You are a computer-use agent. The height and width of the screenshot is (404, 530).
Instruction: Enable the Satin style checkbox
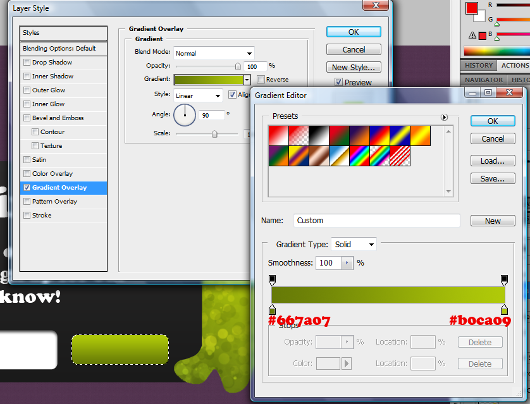coord(27,159)
